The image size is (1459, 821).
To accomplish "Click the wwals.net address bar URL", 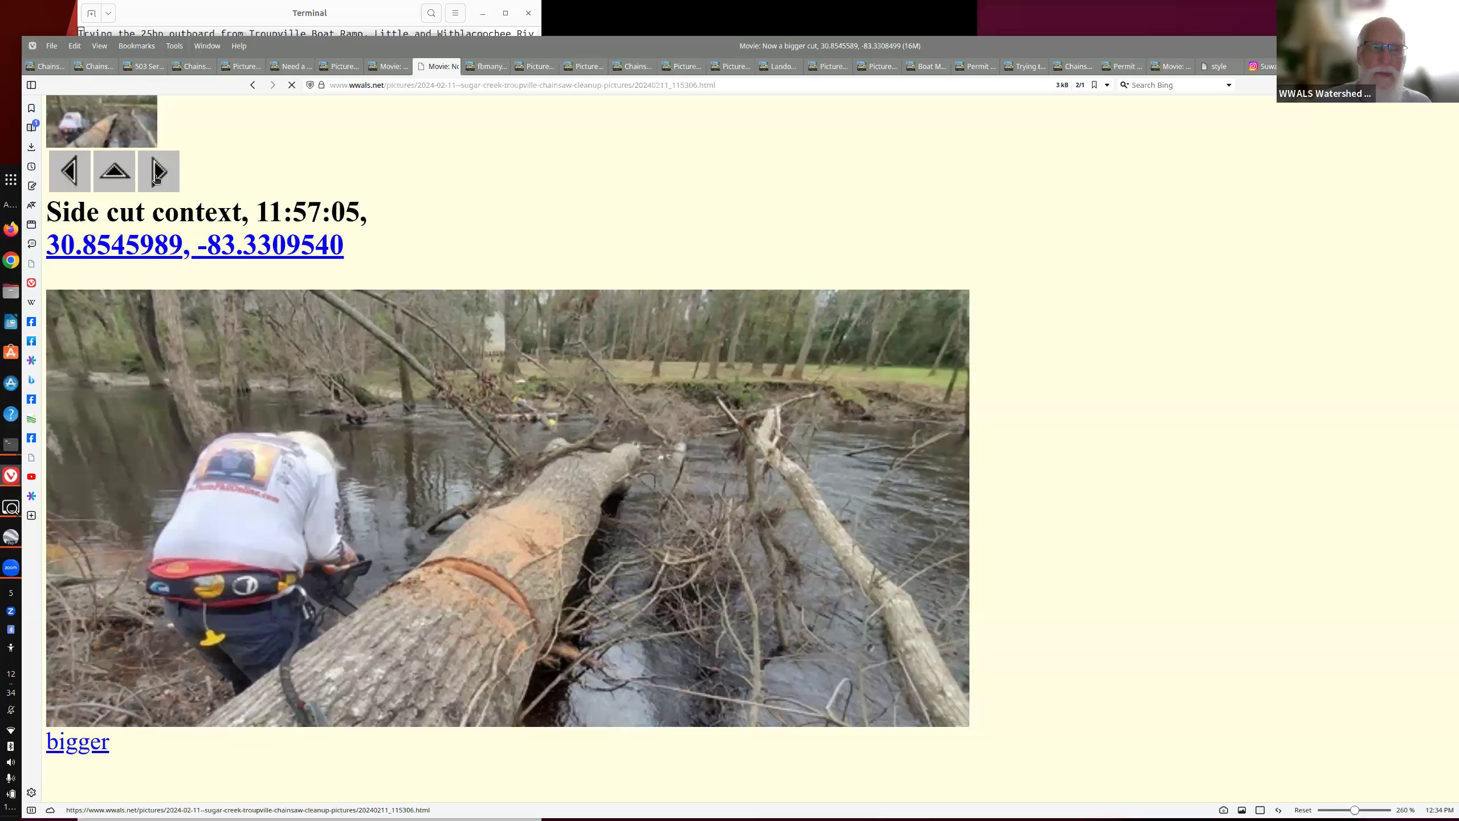I will click(522, 85).
